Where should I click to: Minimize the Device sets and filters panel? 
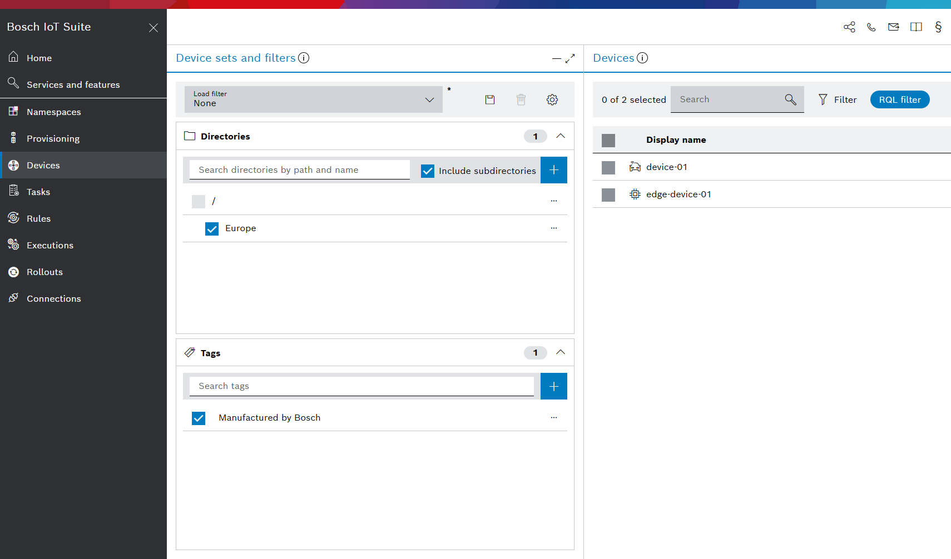point(556,58)
